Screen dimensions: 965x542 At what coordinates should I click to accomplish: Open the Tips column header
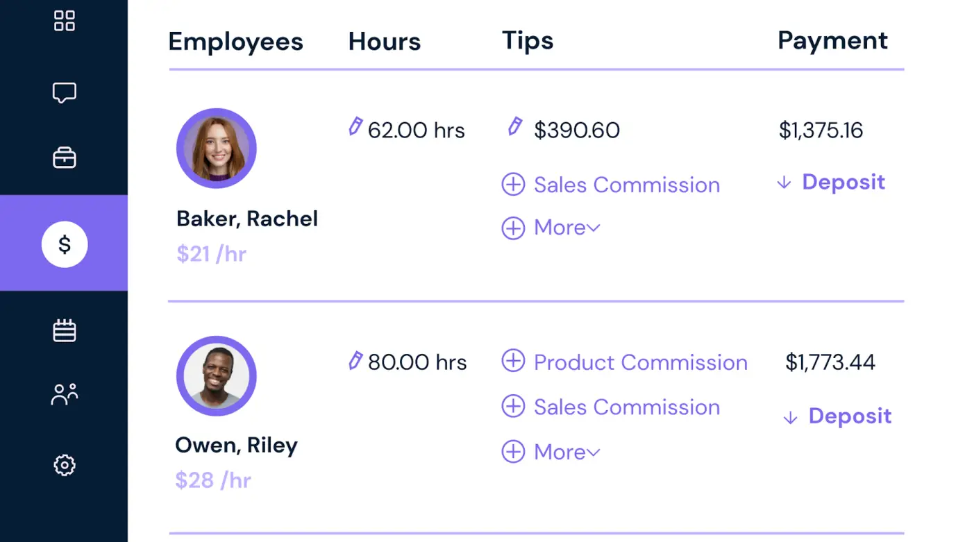[x=528, y=41]
